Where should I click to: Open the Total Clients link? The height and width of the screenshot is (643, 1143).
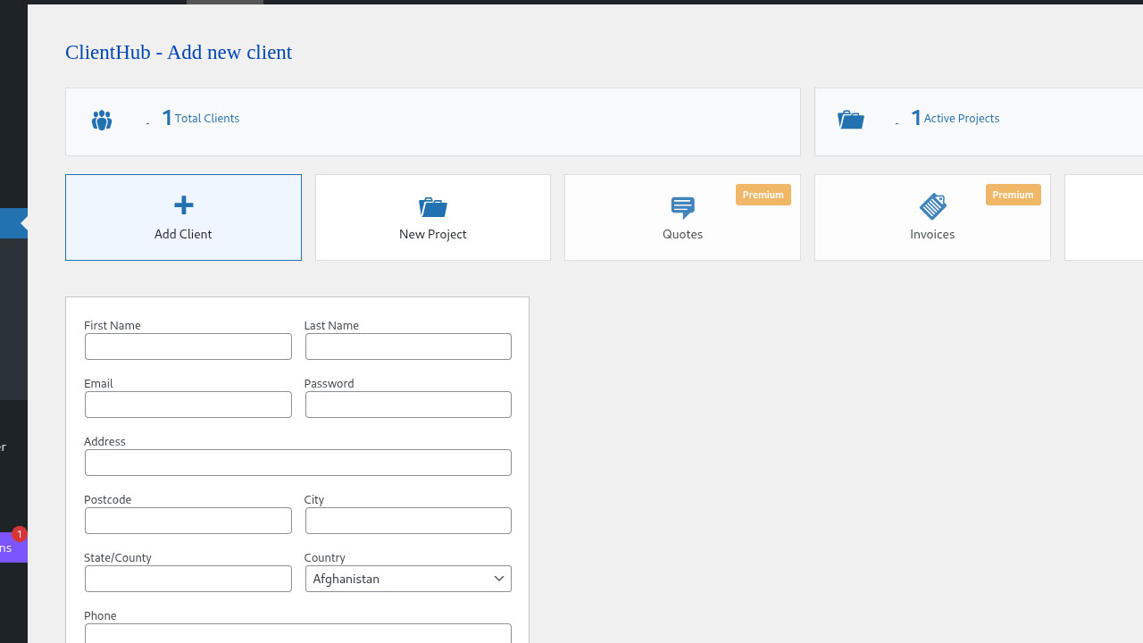click(x=206, y=118)
